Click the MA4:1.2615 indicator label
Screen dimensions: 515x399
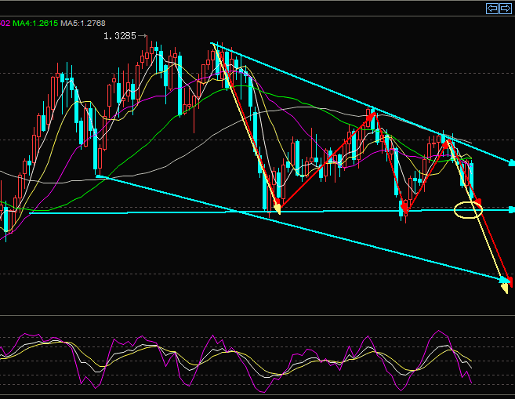[x=35, y=24]
